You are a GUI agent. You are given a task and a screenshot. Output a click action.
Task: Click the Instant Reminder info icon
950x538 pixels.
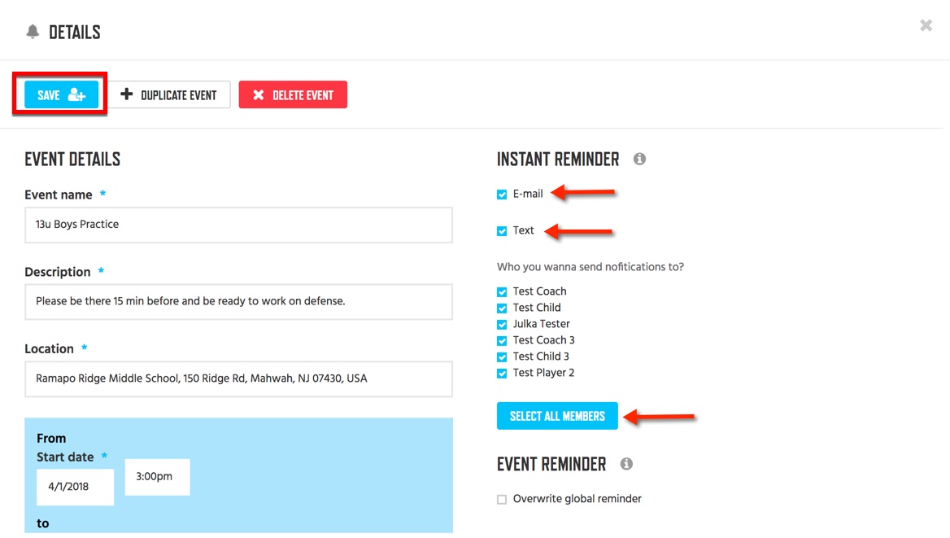click(639, 159)
